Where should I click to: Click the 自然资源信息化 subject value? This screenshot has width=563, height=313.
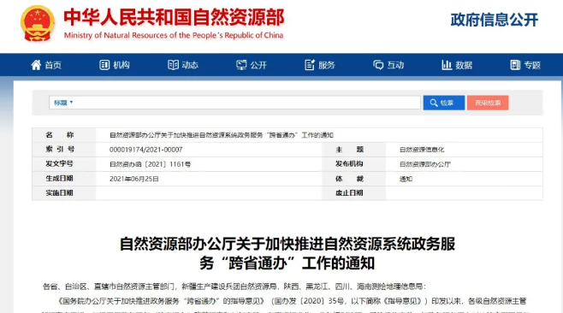point(422,150)
